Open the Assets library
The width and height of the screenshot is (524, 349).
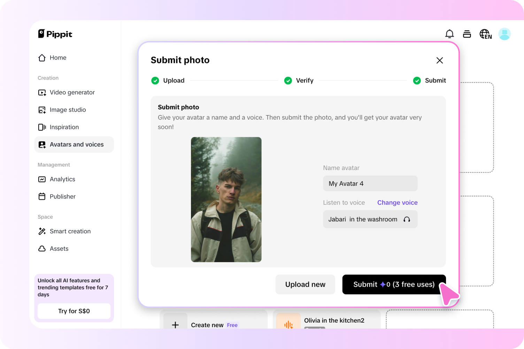pos(59,249)
